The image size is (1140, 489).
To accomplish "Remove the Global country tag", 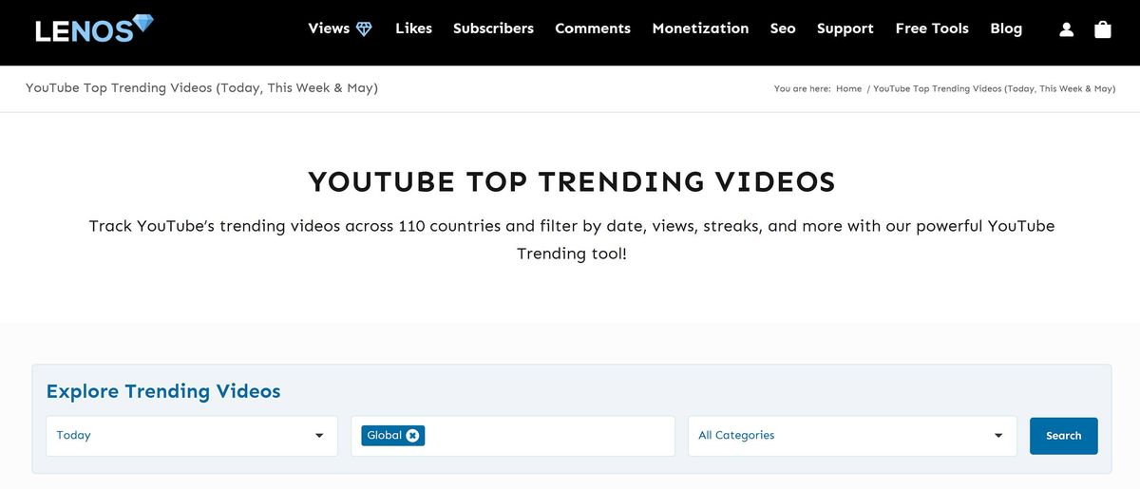I will pyautogui.click(x=412, y=435).
